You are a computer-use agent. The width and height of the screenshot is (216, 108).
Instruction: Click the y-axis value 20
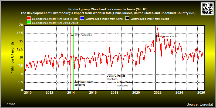tap(21, 25)
